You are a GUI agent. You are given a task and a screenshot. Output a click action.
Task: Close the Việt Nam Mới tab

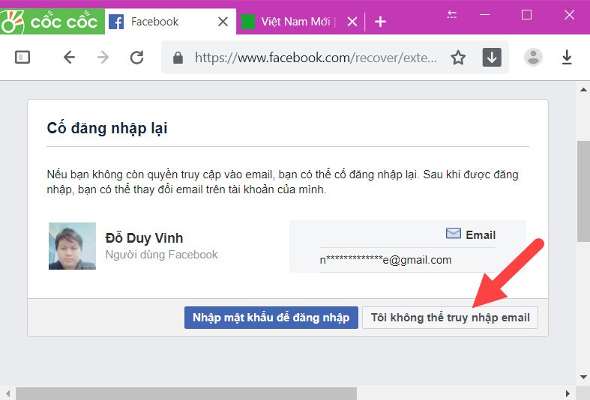pyautogui.click(x=352, y=22)
